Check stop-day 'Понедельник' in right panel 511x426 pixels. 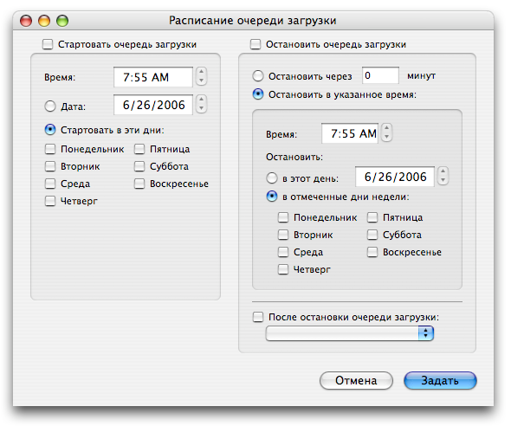283,217
